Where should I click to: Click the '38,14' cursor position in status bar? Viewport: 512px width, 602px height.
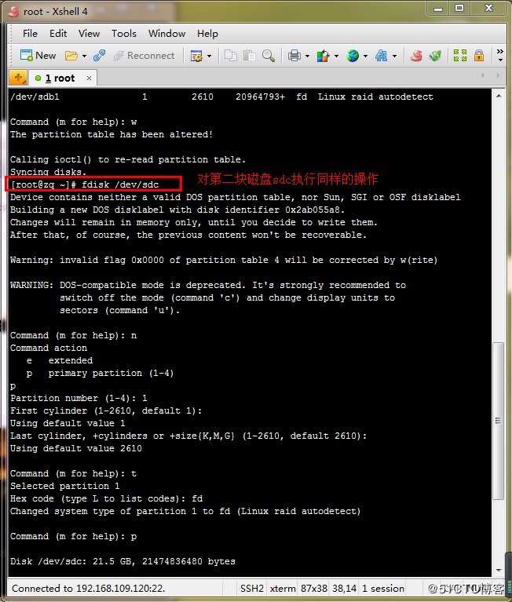pos(344,588)
